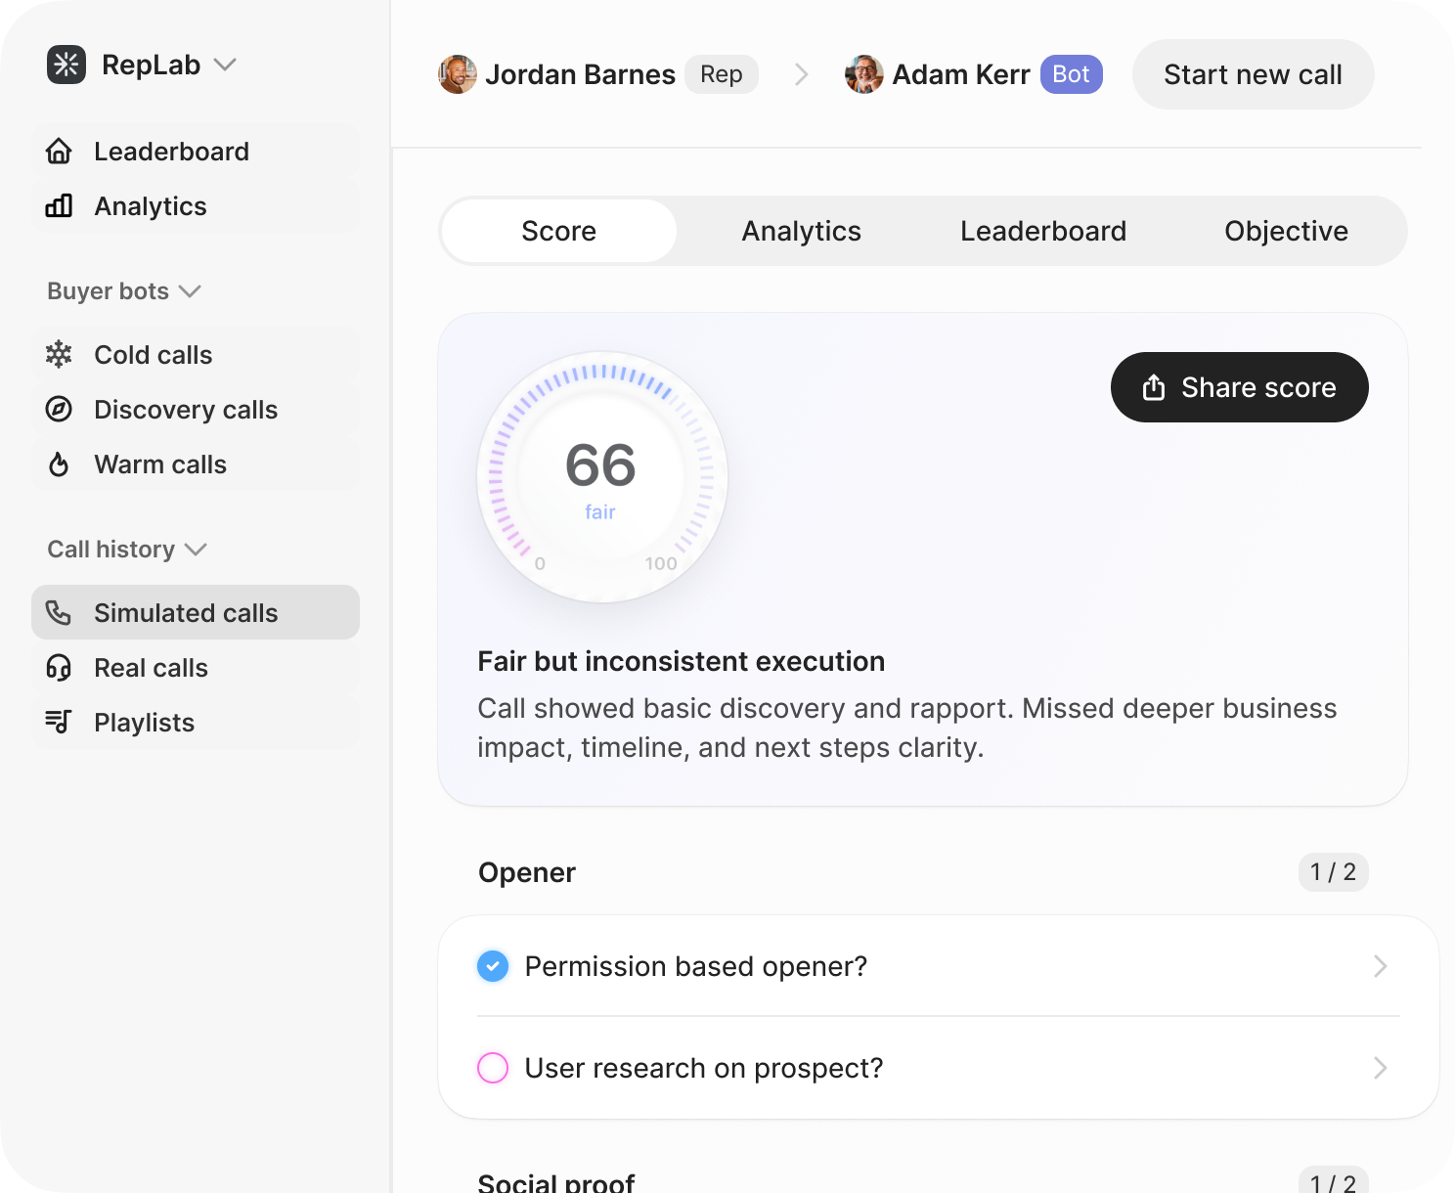Expand the User research on prospect chevron
Screen dimensions: 1455x1193
coord(1381,1068)
